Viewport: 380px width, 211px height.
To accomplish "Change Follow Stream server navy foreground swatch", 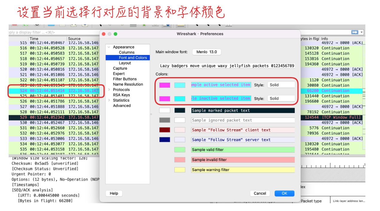I will (x=165, y=140).
